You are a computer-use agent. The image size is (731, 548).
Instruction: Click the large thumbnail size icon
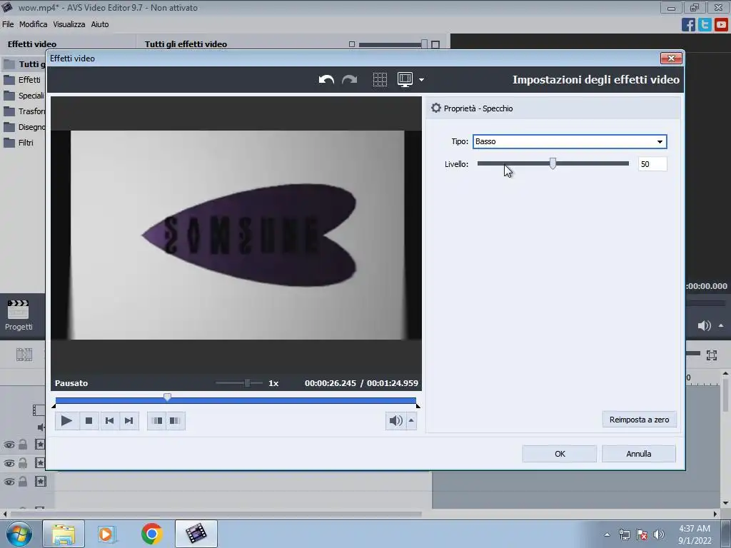tap(435, 44)
